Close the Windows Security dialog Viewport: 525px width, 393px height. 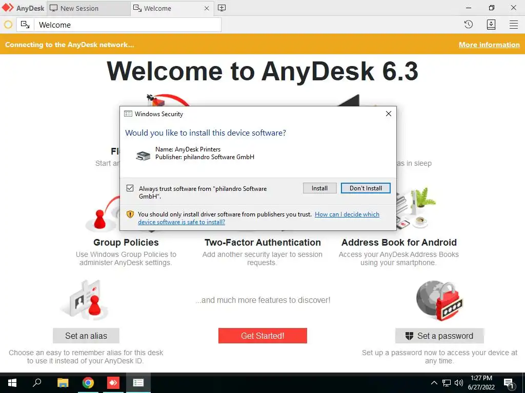point(389,114)
